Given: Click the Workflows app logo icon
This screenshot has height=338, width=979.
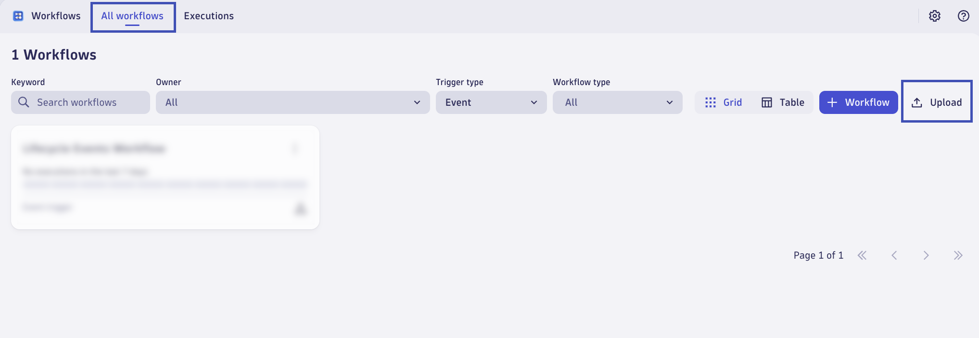Looking at the screenshot, I should (18, 16).
